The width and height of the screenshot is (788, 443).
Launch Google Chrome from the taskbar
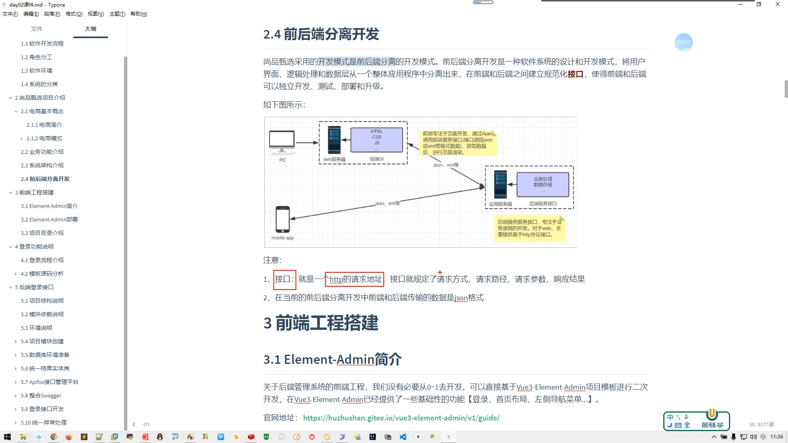[53, 437]
